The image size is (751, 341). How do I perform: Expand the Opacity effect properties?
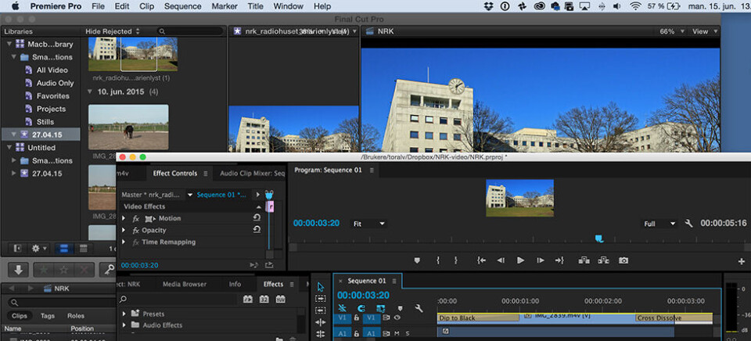coord(124,231)
